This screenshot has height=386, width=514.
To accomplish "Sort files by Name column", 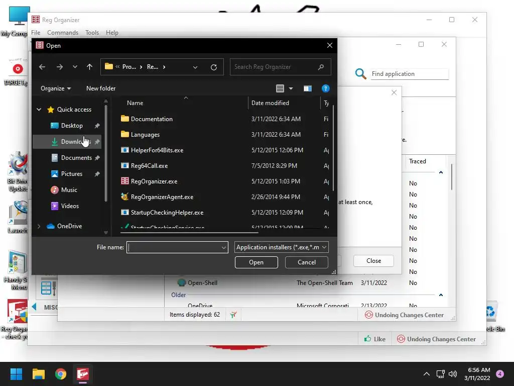I will (135, 103).
